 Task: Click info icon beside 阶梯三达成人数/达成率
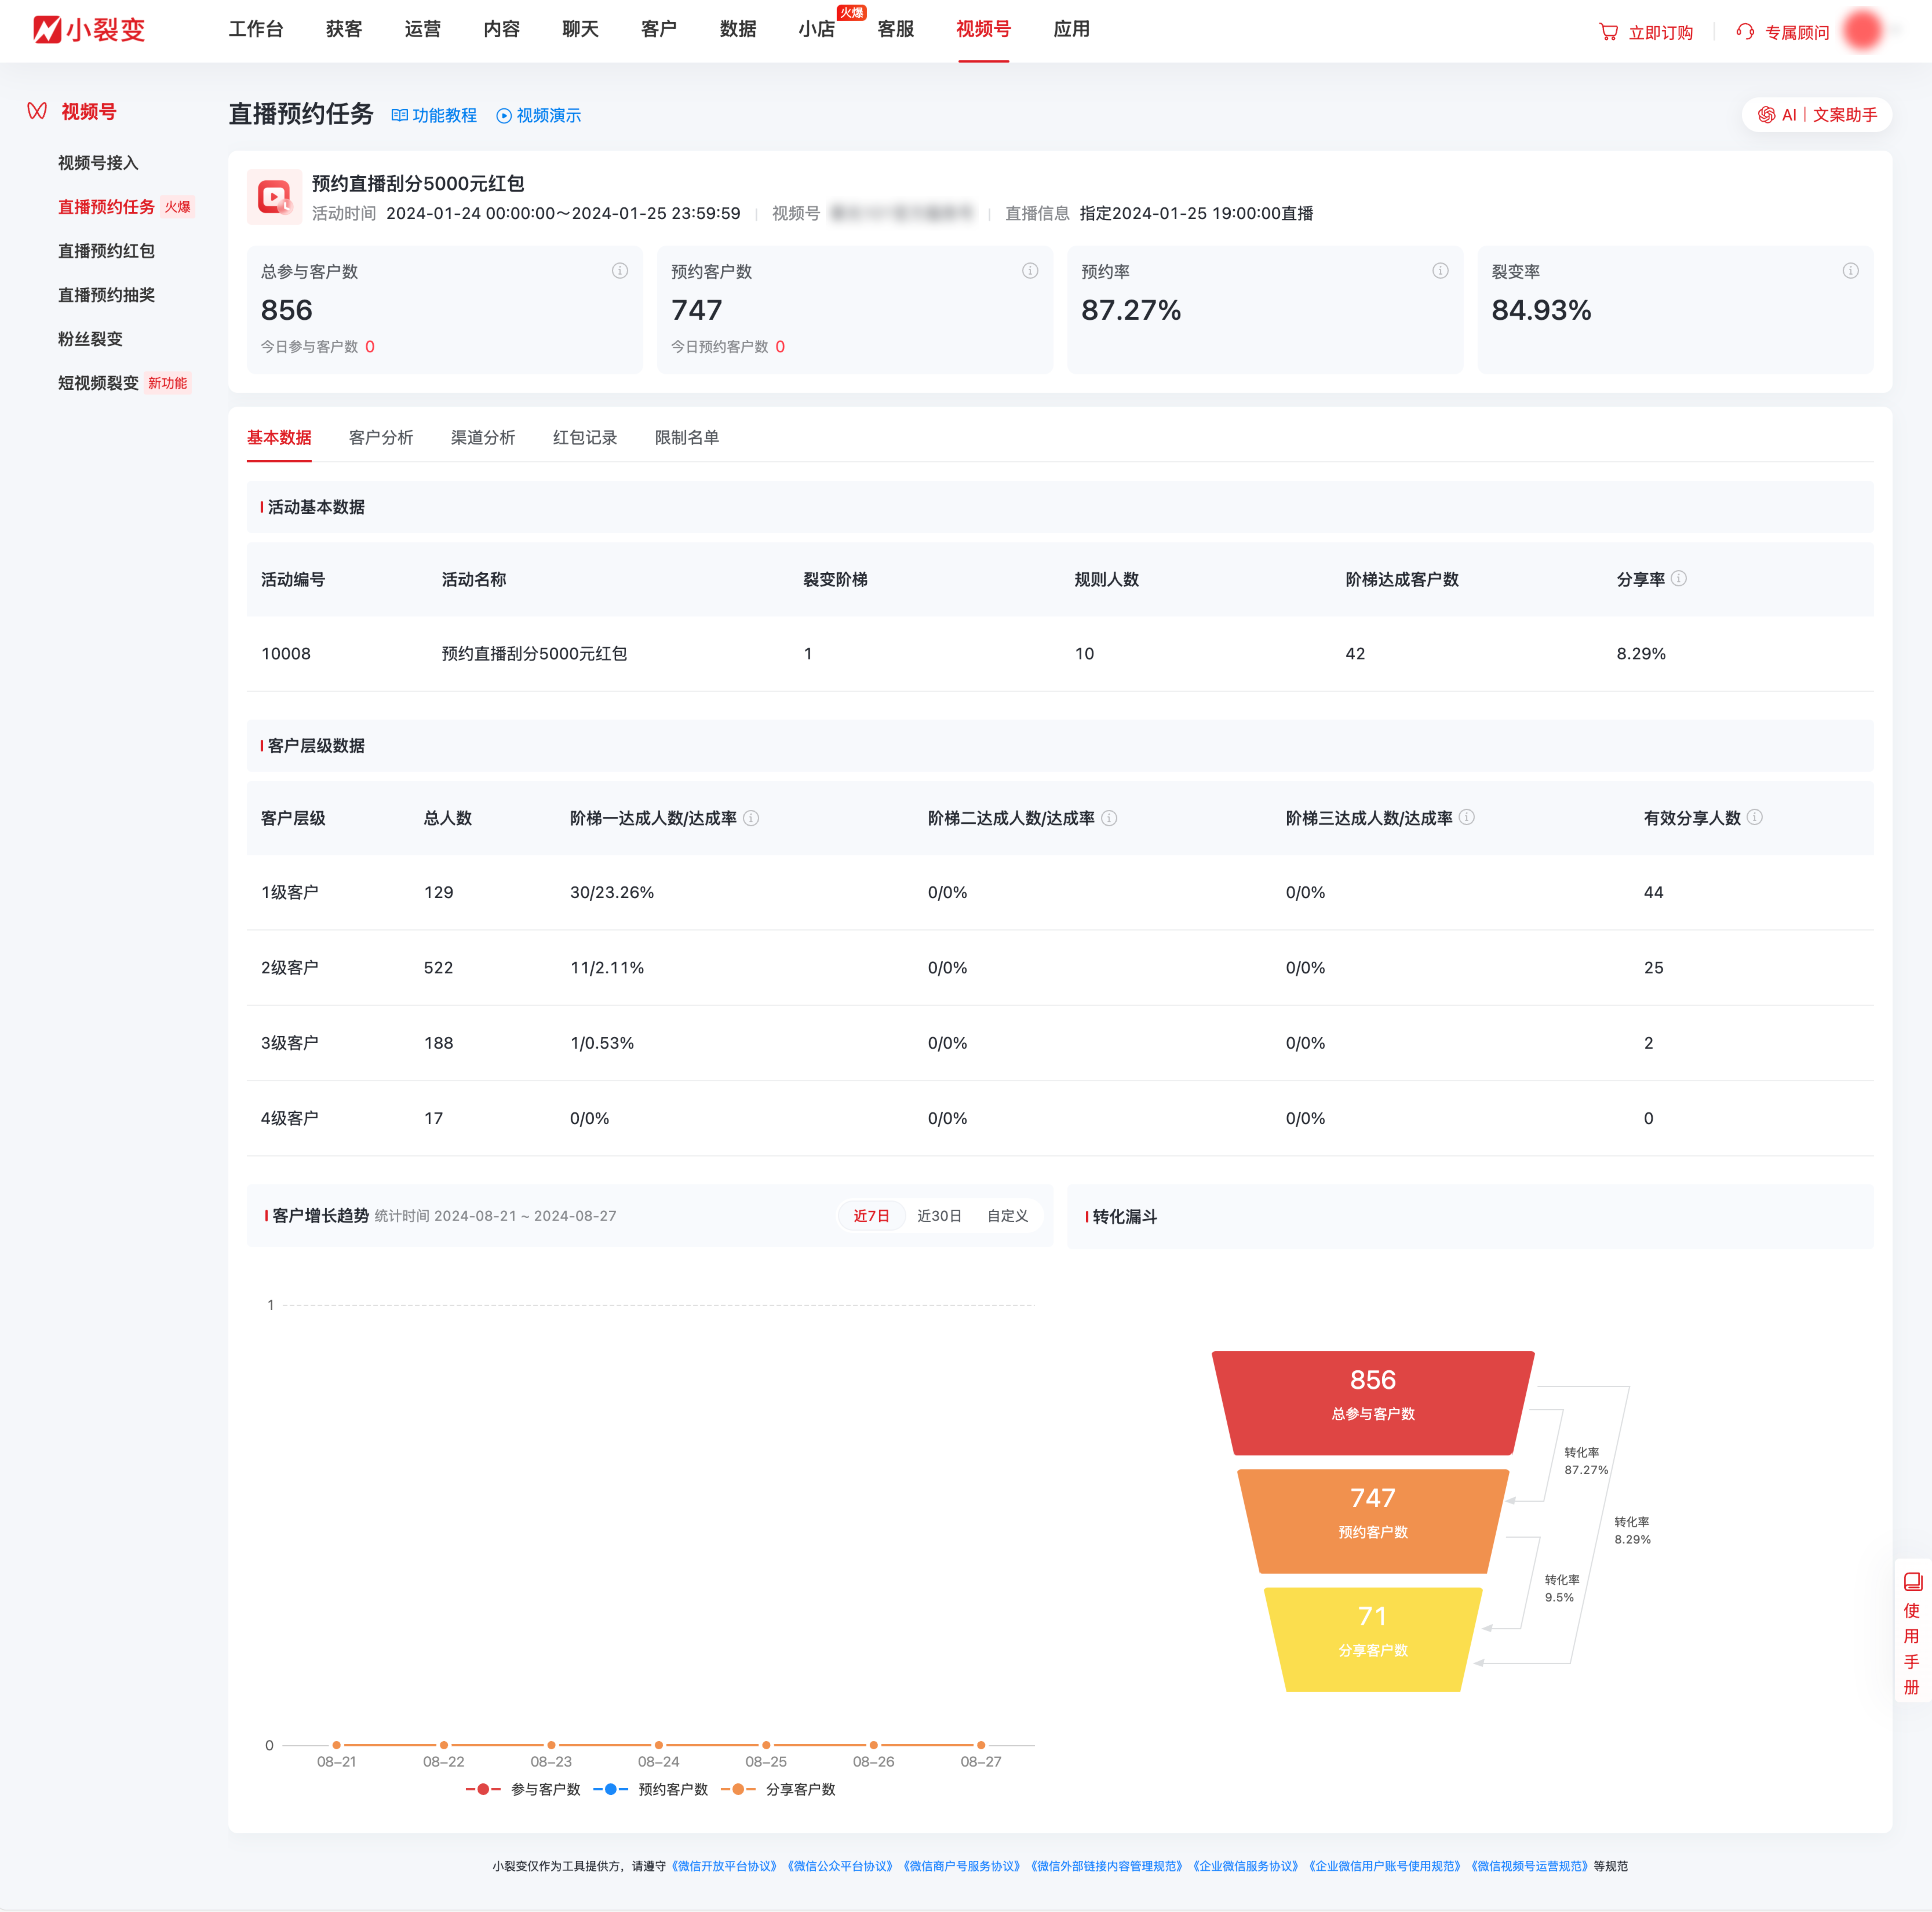(1467, 817)
